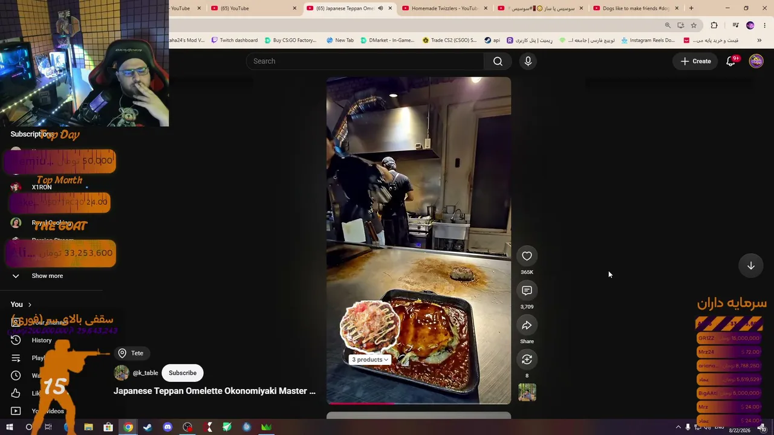Open the api Steam bookmark
Viewport: 774px width, 435px height.
[492, 40]
